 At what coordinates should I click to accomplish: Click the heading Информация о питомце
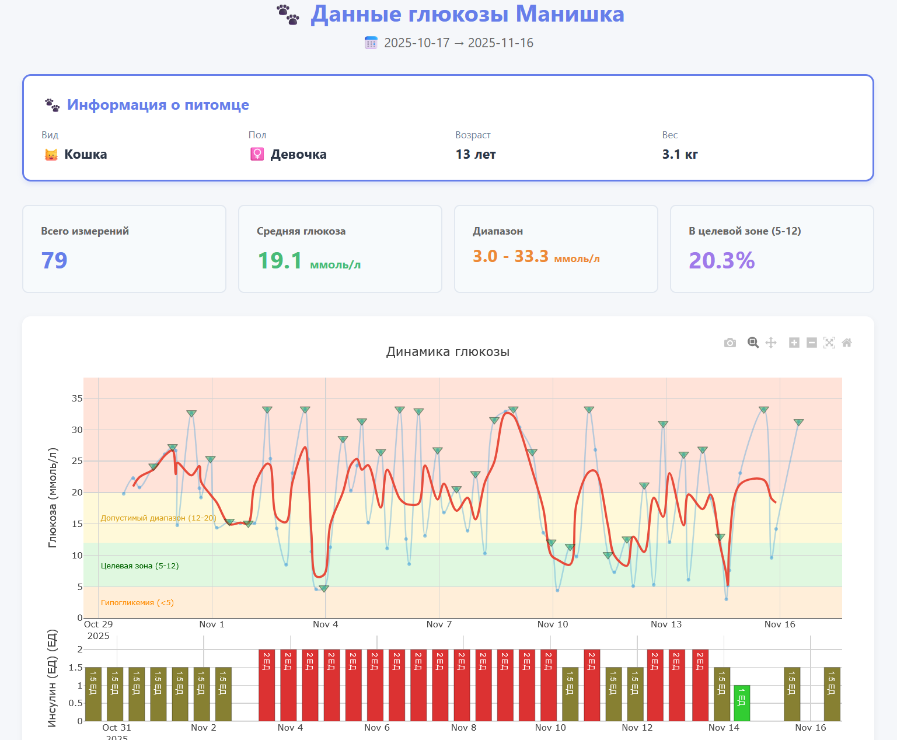[x=158, y=105]
